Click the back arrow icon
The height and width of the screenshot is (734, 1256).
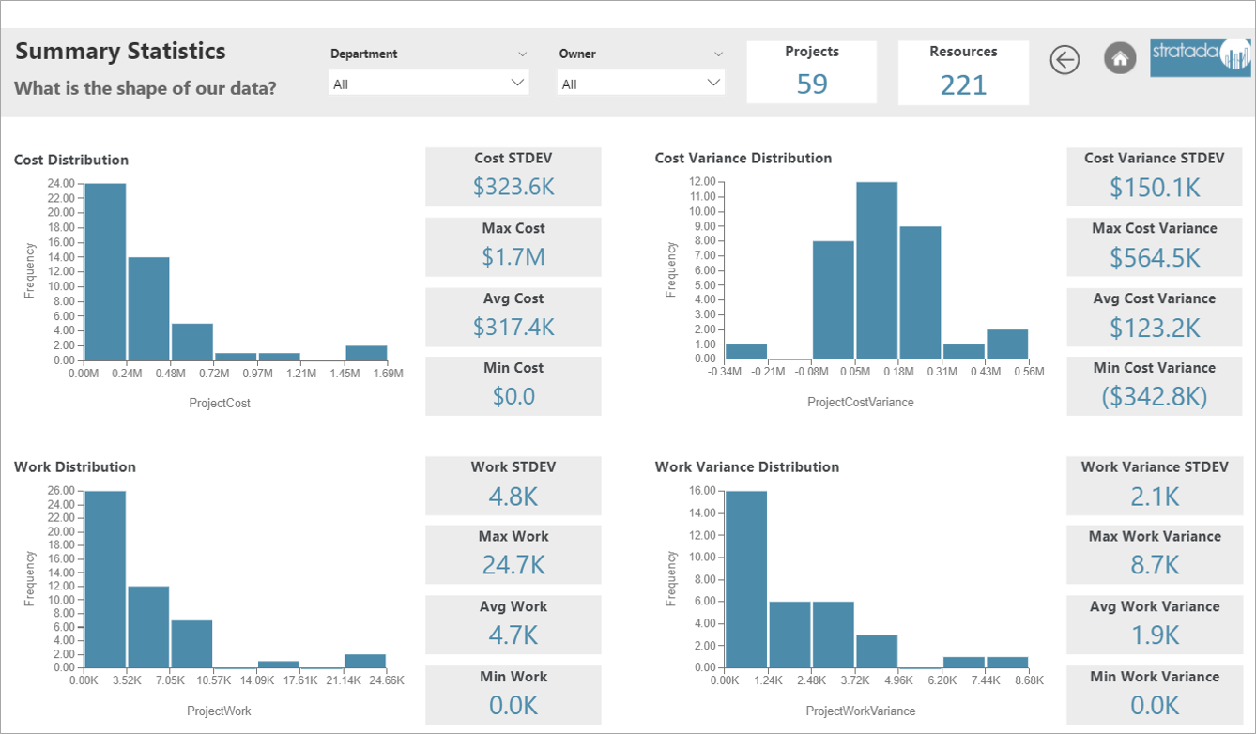[1065, 60]
